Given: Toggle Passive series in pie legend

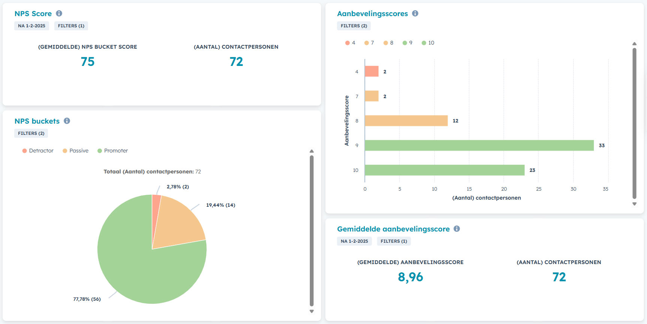Looking at the screenshot, I should [x=75, y=151].
